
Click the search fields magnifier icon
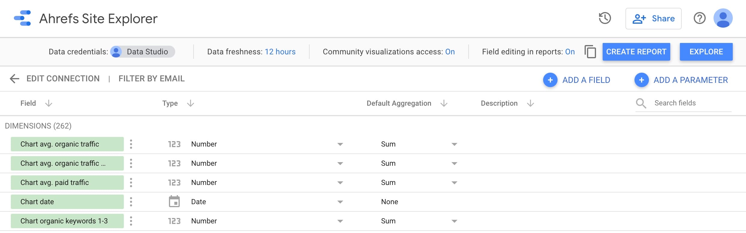click(x=641, y=103)
